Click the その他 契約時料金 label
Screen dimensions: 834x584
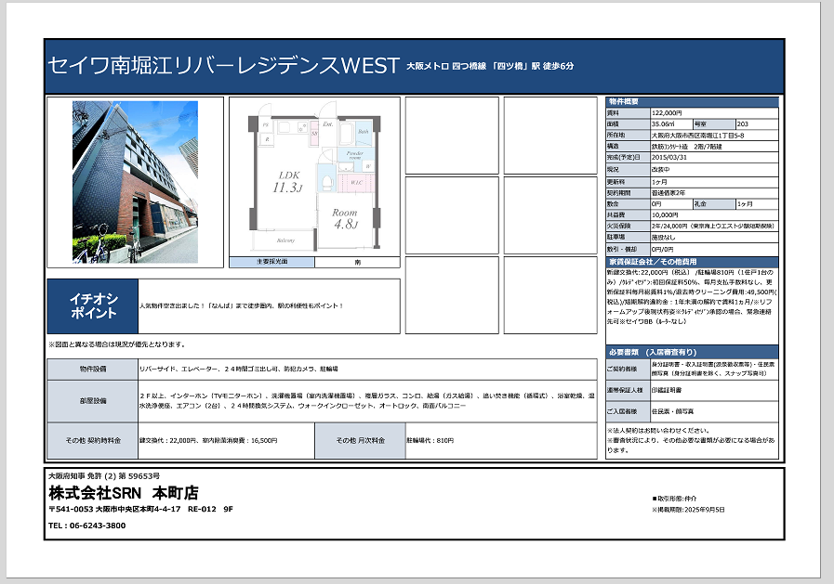click(92, 440)
